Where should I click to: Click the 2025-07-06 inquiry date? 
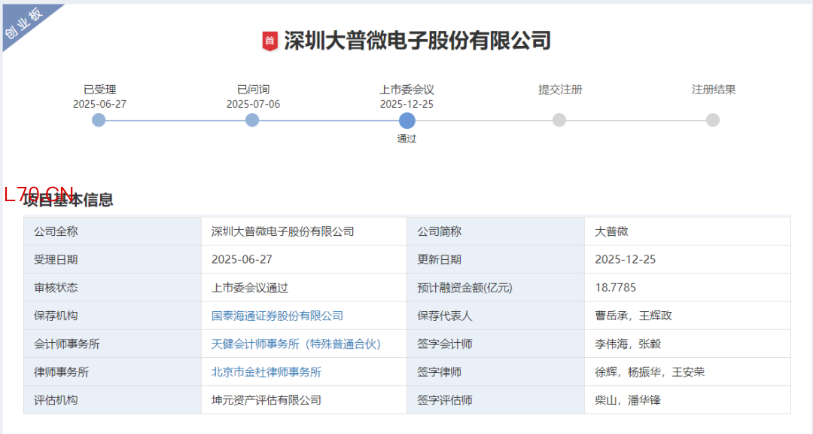pyautogui.click(x=253, y=104)
